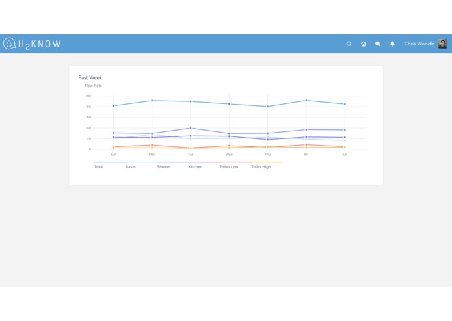Viewport: 452px width, 321px height.
Task: Go to home via house icon
Action: pyautogui.click(x=364, y=44)
